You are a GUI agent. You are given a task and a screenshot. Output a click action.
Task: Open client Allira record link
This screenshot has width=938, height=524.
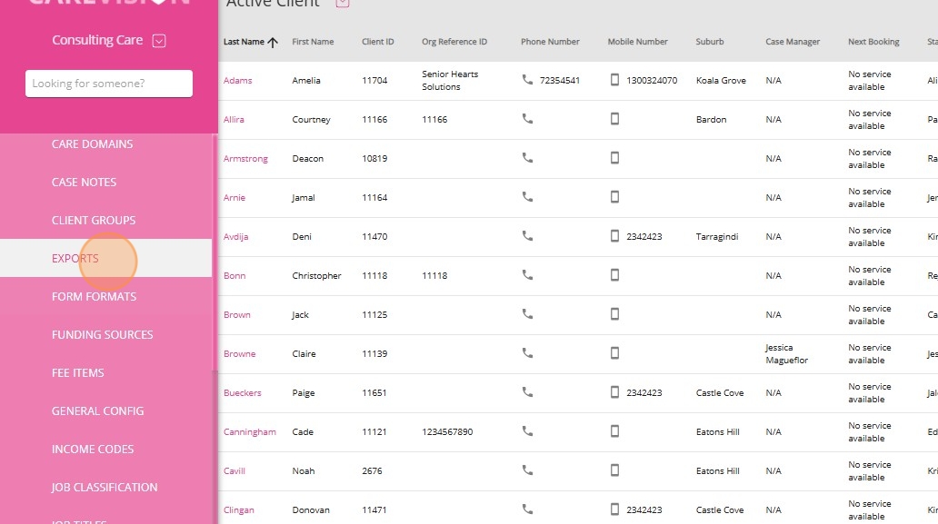point(234,120)
